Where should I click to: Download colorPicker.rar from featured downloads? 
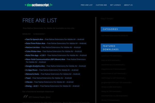click(x=113, y=65)
